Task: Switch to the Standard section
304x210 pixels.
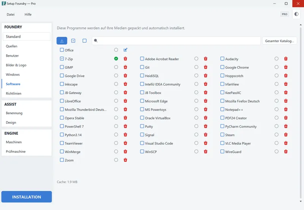Action: pos(27,36)
